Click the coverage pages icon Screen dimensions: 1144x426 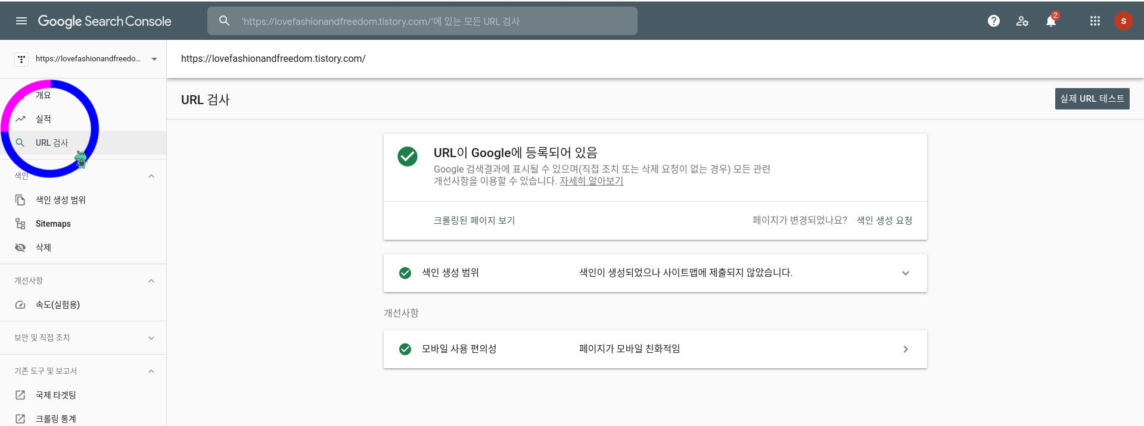coord(20,200)
